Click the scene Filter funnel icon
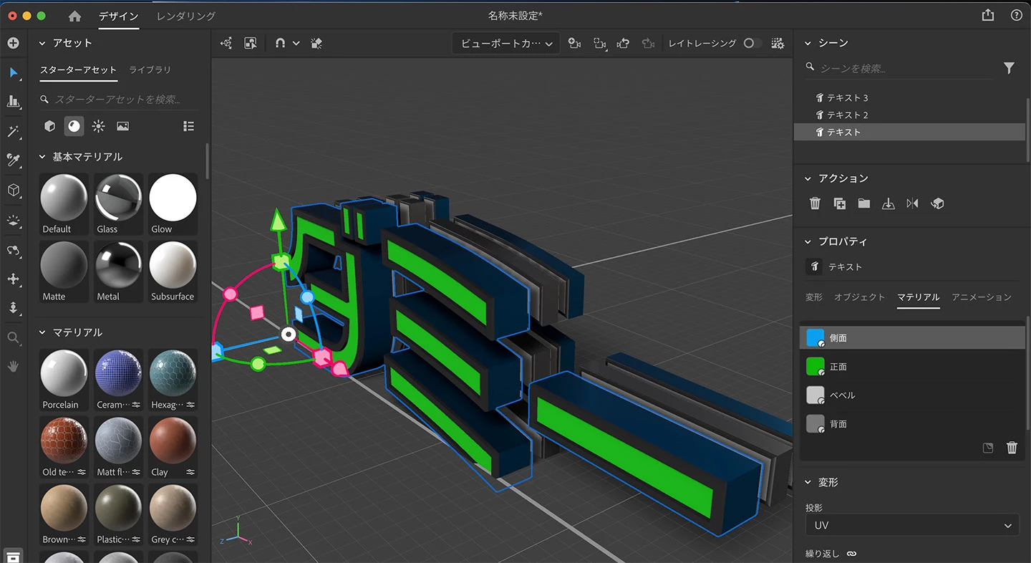 coord(1009,68)
